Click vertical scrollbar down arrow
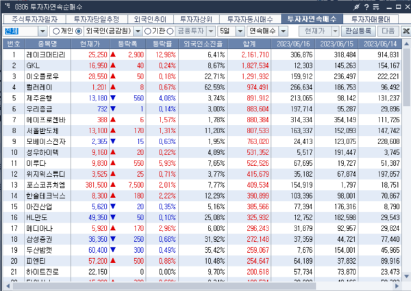411x291 pixels. [406, 277]
